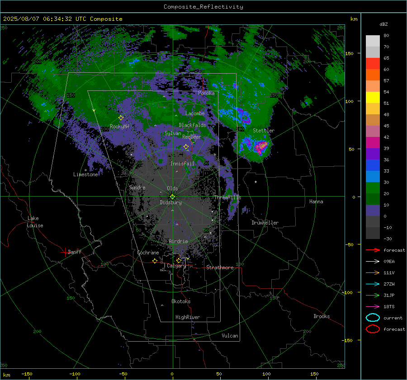Click the Airdrie town label
The image size is (407, 380).
[178, 241]
